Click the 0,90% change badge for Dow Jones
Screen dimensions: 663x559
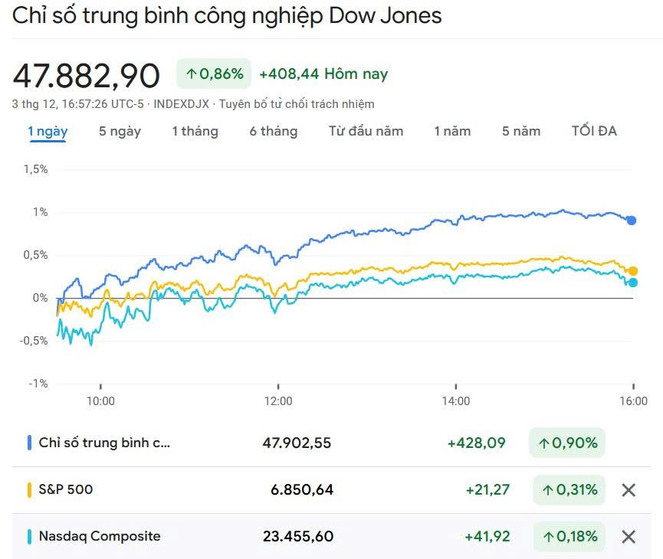point(567,443)
